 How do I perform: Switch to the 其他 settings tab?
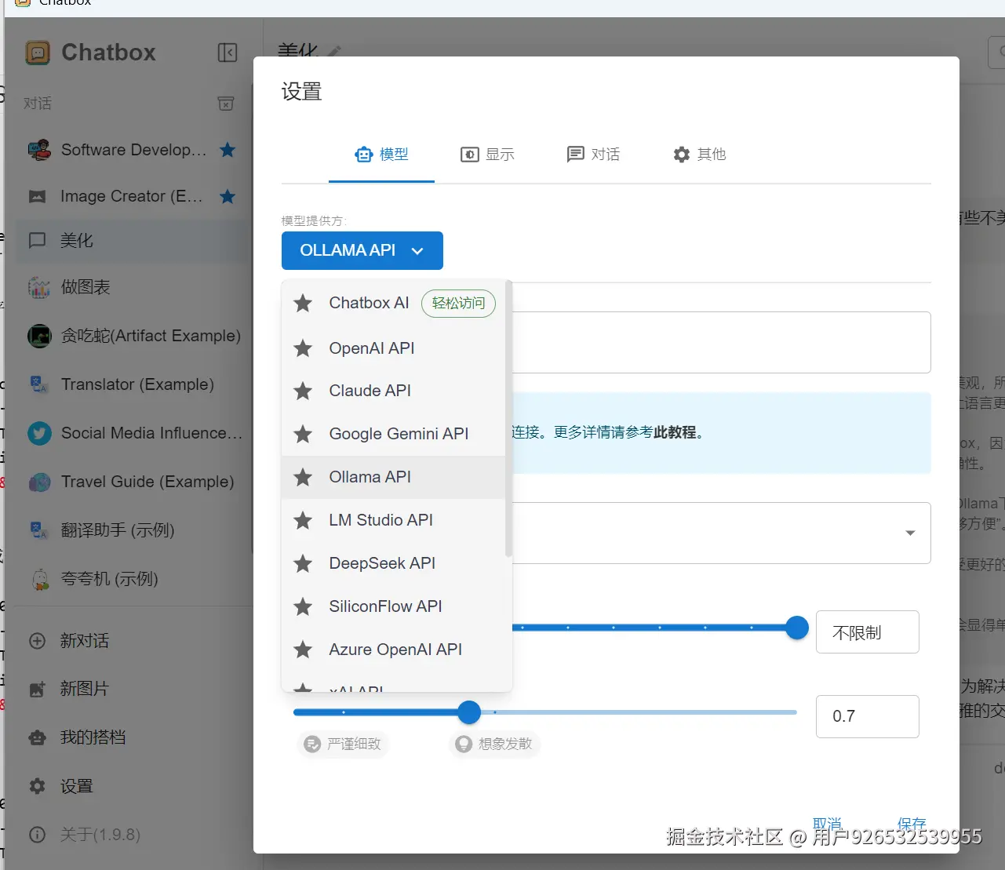[699, 155]
